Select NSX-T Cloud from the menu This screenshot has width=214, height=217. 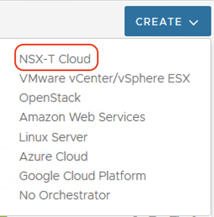pyautogui.click(x=55, y=59)
